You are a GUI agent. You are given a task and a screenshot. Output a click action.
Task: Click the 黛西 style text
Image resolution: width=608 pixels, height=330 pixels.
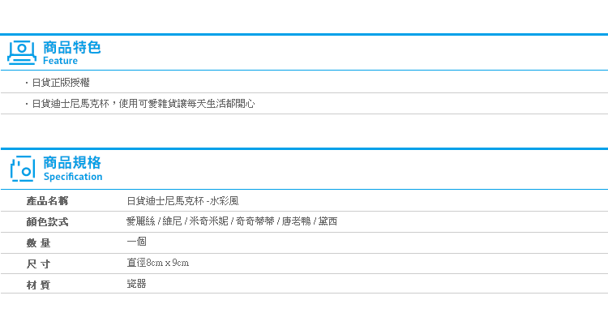pos(328,221)
